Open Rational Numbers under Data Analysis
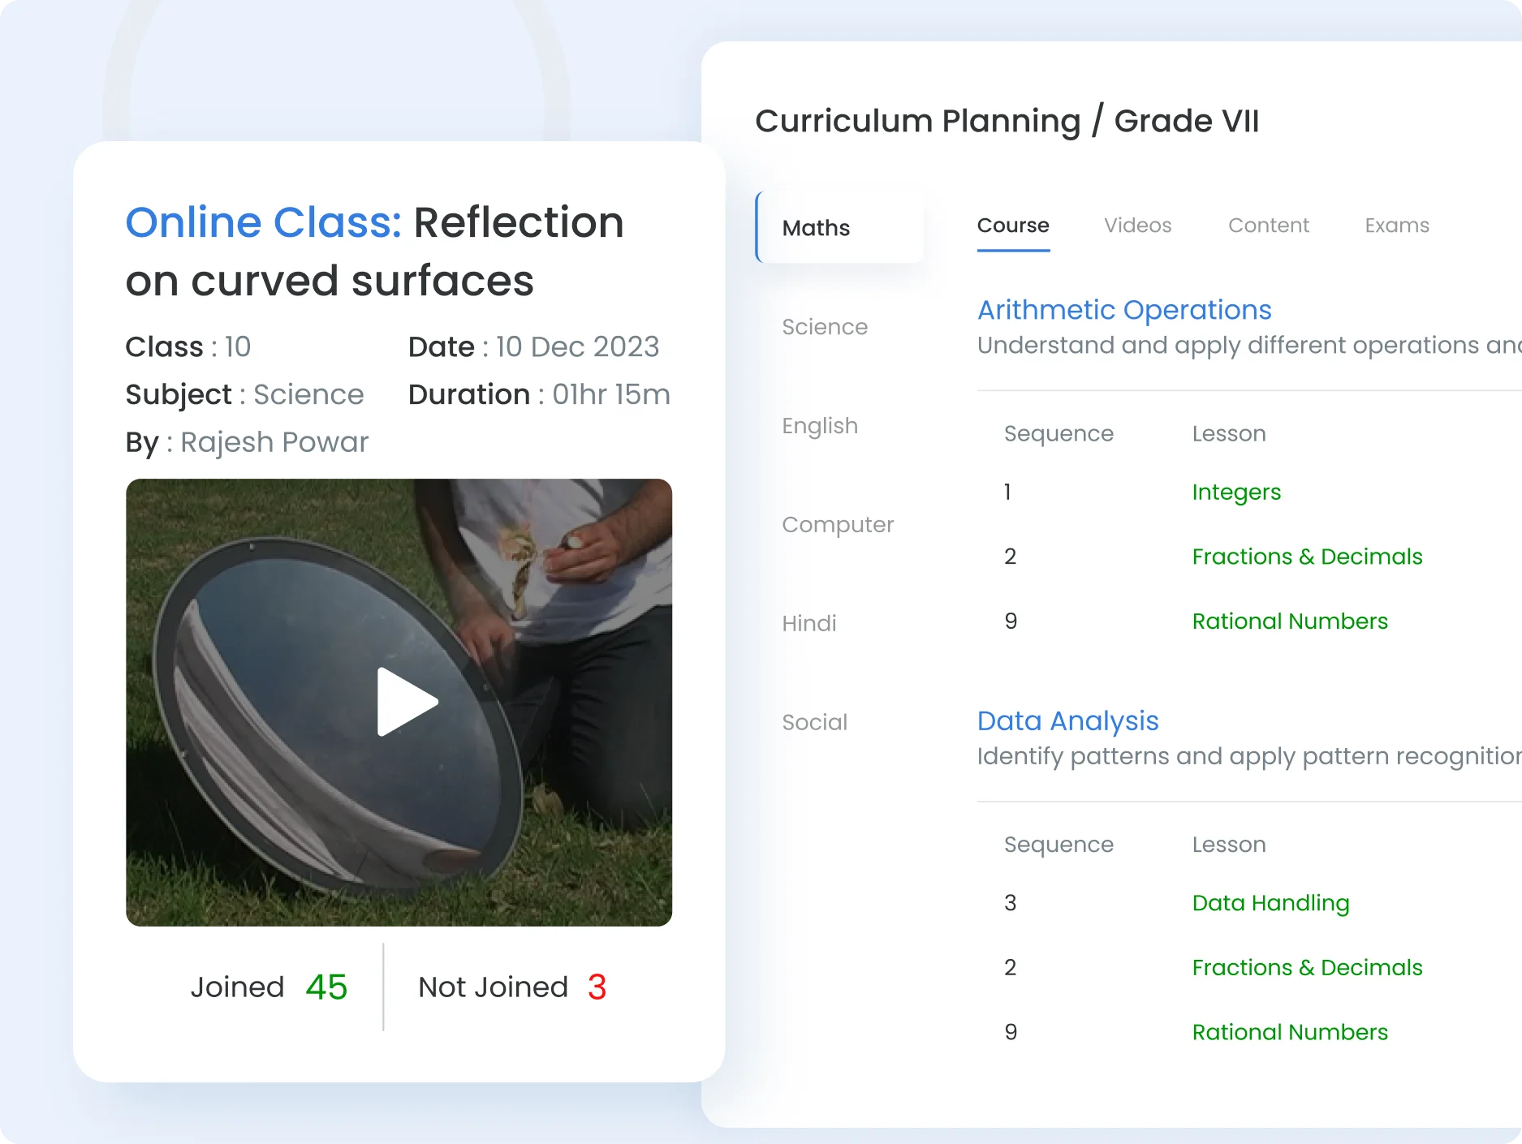Screen dimensions: 1522x1144 point(1289,1032)
